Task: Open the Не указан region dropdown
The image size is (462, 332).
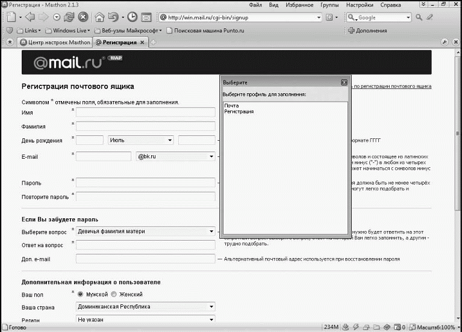Action: 146,319
